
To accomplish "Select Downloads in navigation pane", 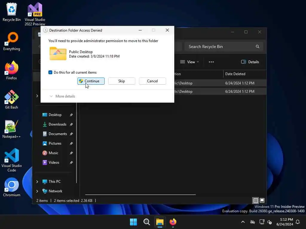I will (57, 124).
